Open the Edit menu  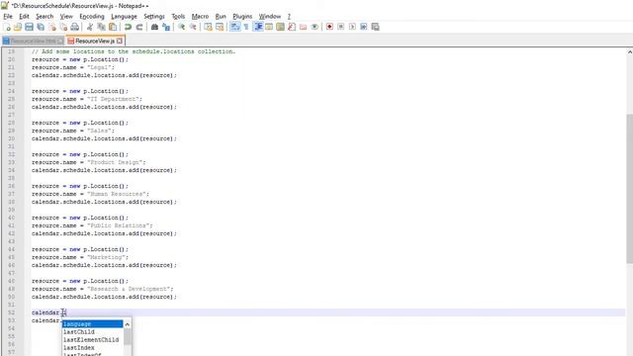pyautogui.click(x=24, y=17)
